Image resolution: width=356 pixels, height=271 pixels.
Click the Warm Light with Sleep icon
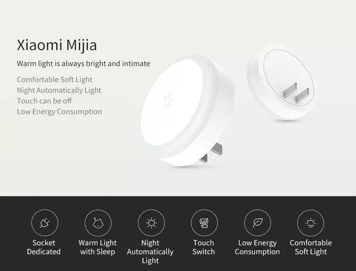98,223
